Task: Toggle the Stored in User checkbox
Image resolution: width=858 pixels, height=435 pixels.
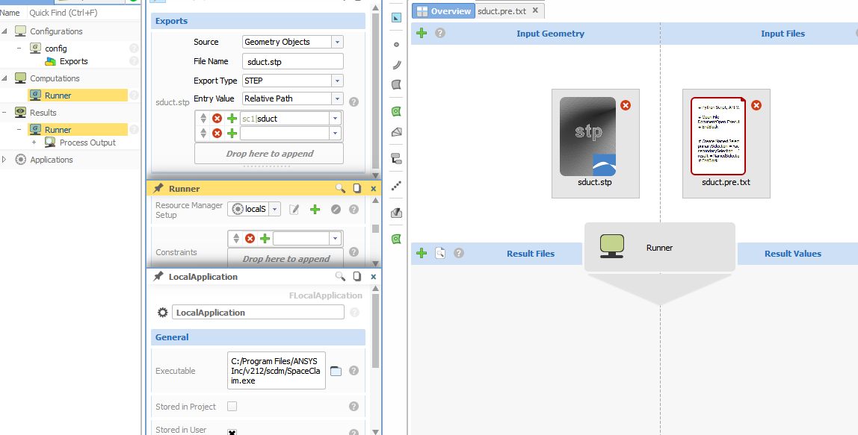Action: (x=232, y=432)
